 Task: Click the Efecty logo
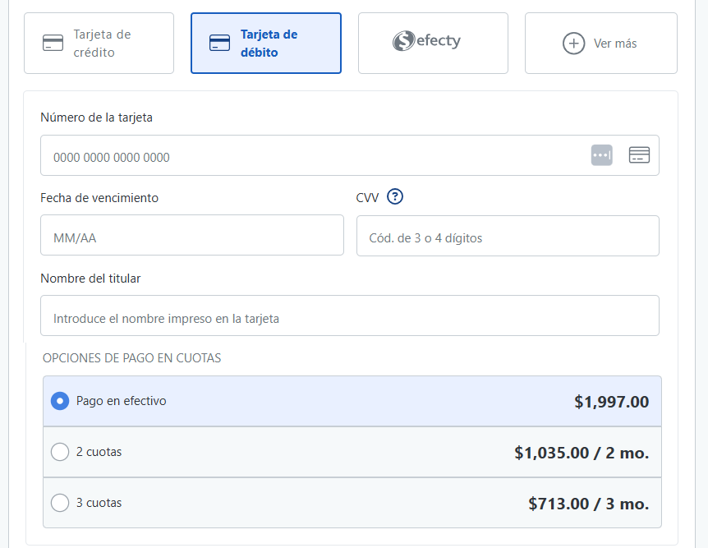click(426, 40)
